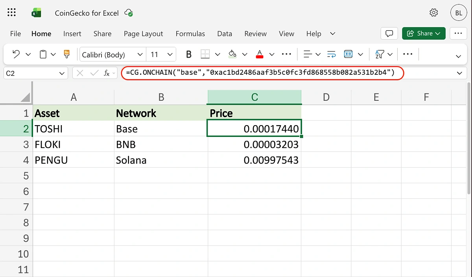
Task: Cancel formula entry X icon
Action: click(x=80, y=73)
